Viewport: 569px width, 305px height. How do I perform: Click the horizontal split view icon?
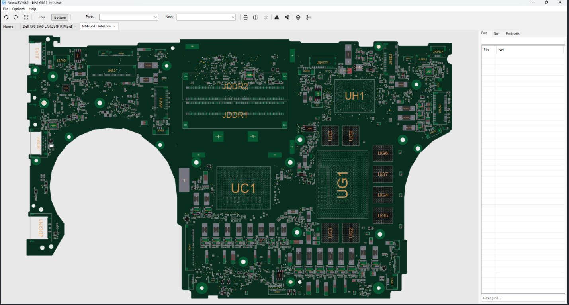coord(245,17)
